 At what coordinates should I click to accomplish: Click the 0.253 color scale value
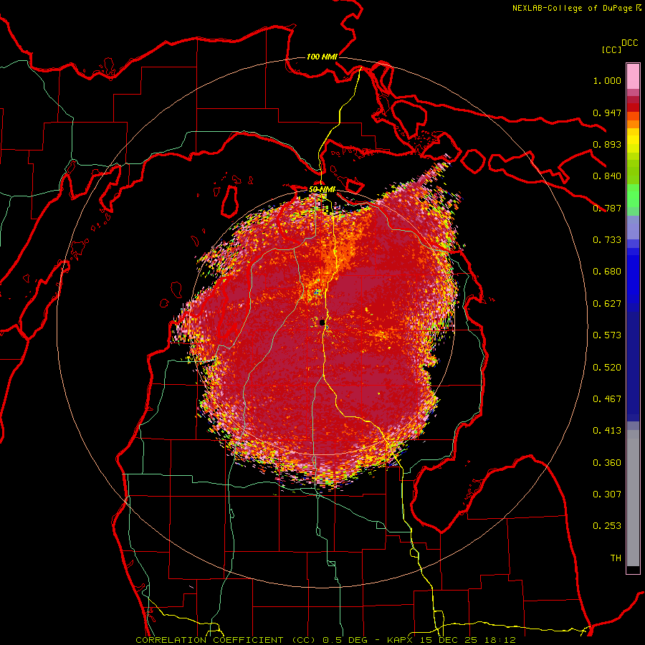(607, 526)
